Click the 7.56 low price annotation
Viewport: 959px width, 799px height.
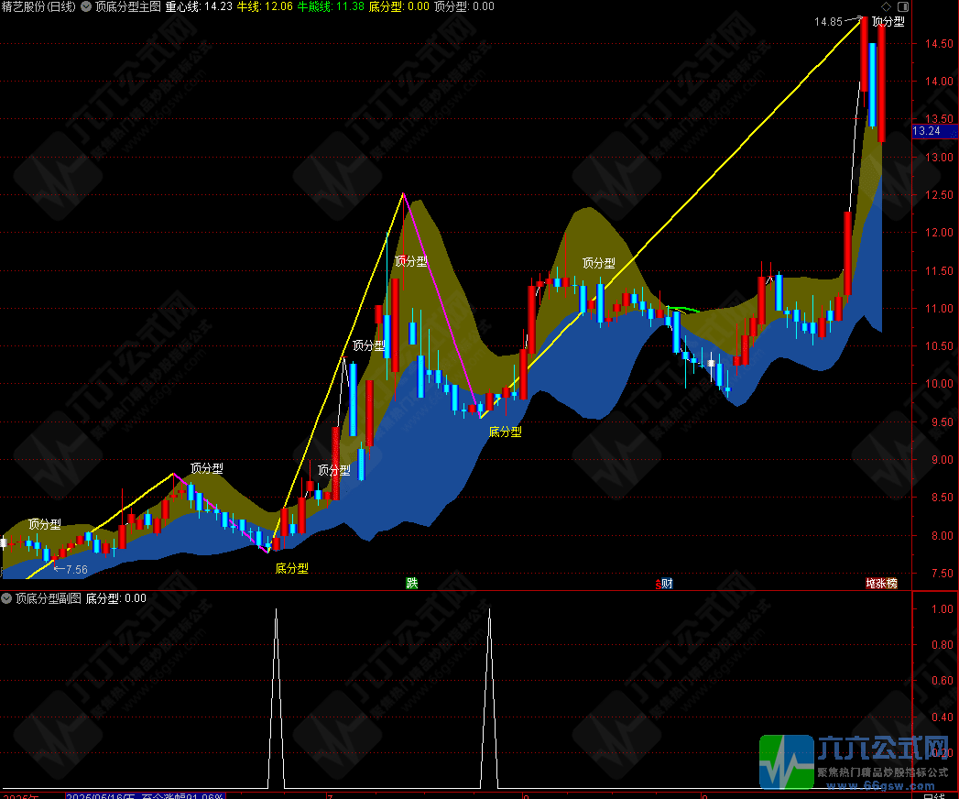pyautogui.click(x=75, y=569)
